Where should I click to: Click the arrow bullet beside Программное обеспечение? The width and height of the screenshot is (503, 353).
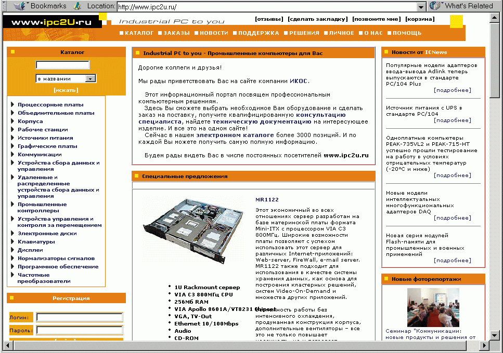(x=12, y=266)
